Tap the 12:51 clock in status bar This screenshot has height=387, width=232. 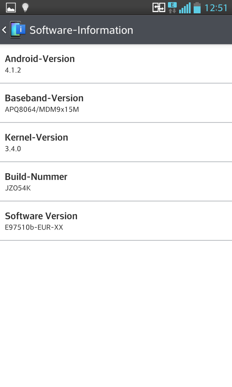(216, 8)
